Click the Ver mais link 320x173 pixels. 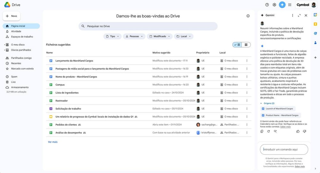(53, 142)
